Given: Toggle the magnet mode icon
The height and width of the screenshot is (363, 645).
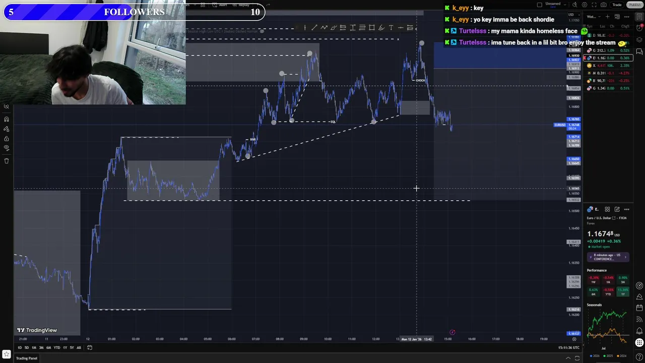Looking at the screenshot, I should pyautogui.click(x=7, y=119).
